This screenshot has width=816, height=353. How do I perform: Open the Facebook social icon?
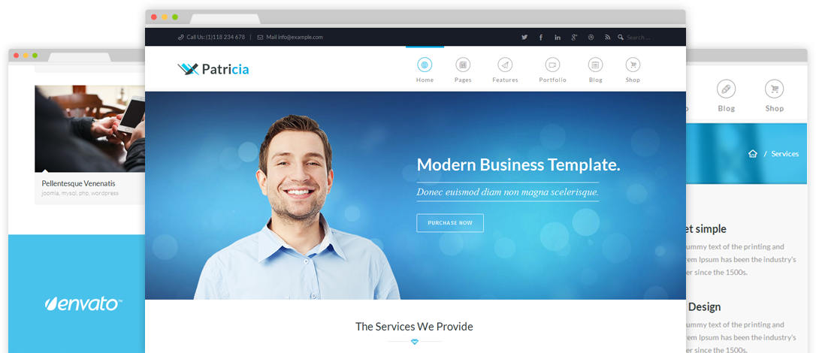coord(541,38)
